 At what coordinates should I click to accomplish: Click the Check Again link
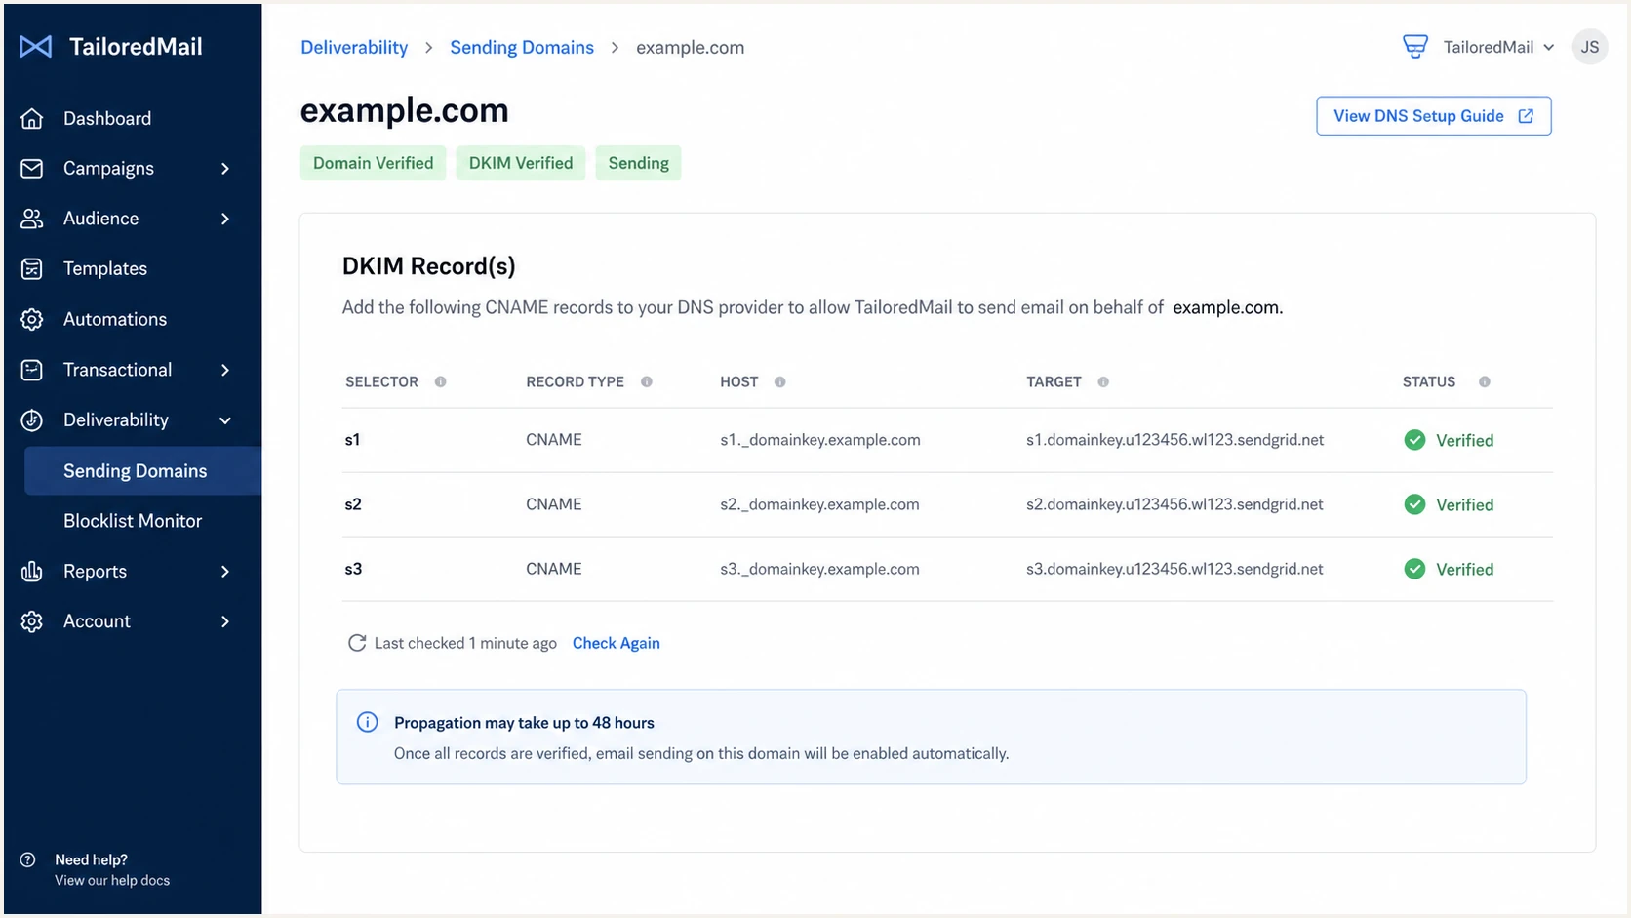pos(617,643)
